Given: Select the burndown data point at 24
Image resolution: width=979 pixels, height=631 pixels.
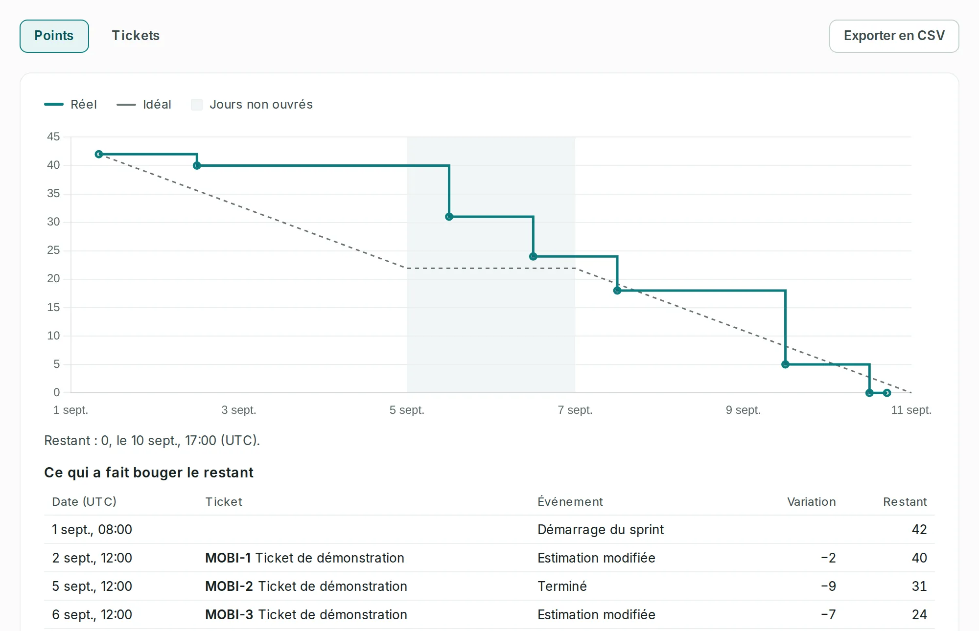Looking at the screenshot, I should pyautogui.click(x=533, y=256).
